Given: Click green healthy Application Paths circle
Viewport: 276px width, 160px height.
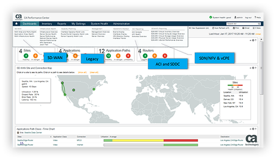Looking at the screenshot, I should pos(108,56).
